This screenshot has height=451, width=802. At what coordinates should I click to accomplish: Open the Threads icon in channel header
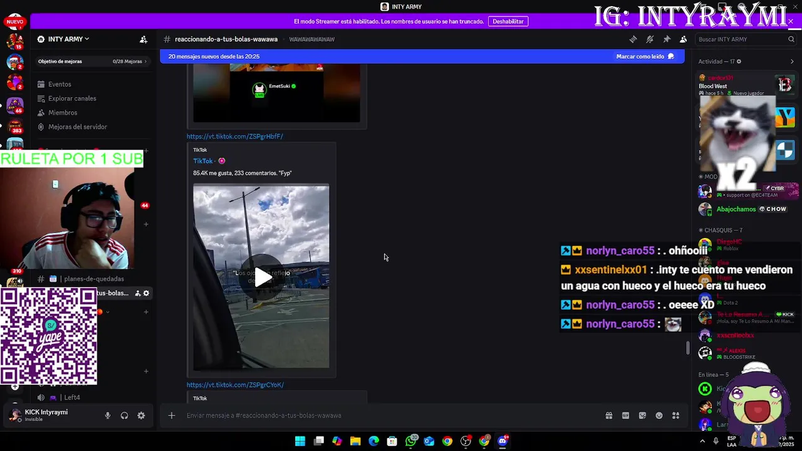633,39
